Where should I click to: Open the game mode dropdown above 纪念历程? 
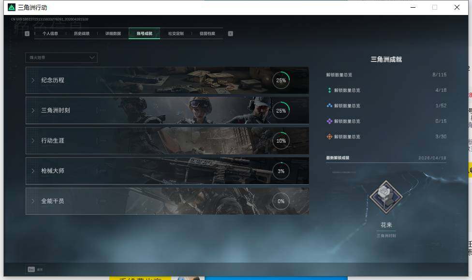point(61,58)
